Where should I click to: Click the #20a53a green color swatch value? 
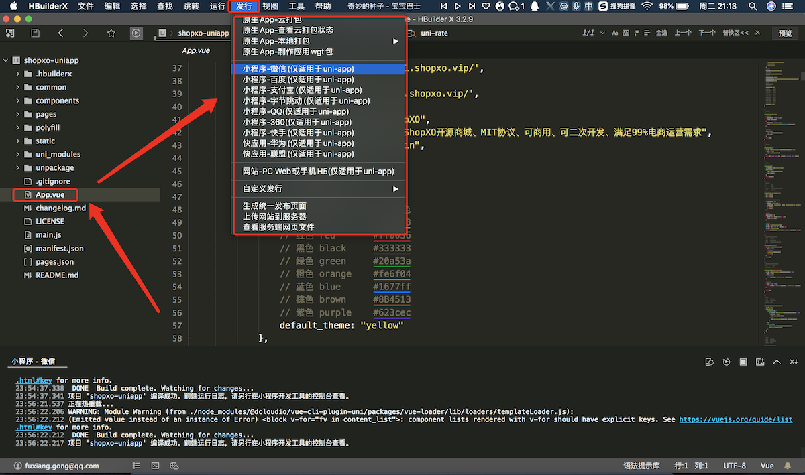coord(392,261)
